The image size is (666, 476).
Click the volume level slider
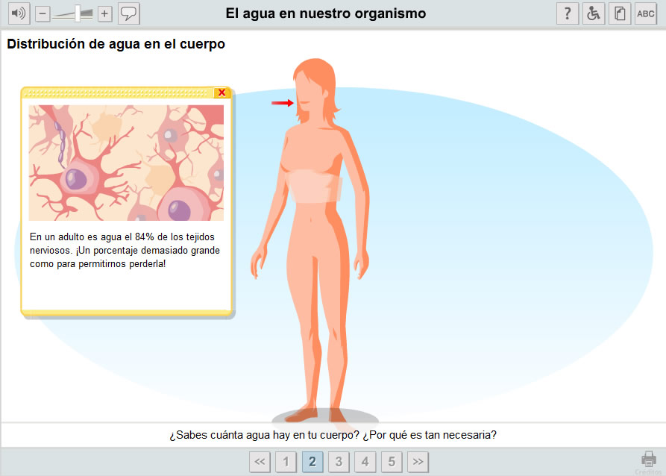(73, 14)
